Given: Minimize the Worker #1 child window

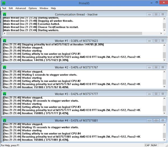Looking at the screenshot, I should click(x=150, y=41).
